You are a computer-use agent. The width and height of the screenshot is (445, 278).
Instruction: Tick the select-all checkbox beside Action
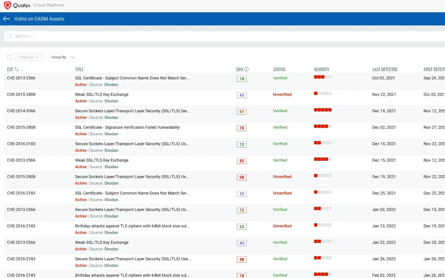9,57
